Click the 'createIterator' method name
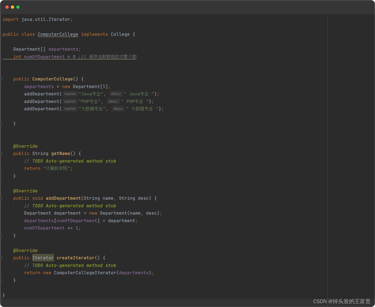Image resolution: width=375 pixels, height=307 pixels. (x=76, y=258)
